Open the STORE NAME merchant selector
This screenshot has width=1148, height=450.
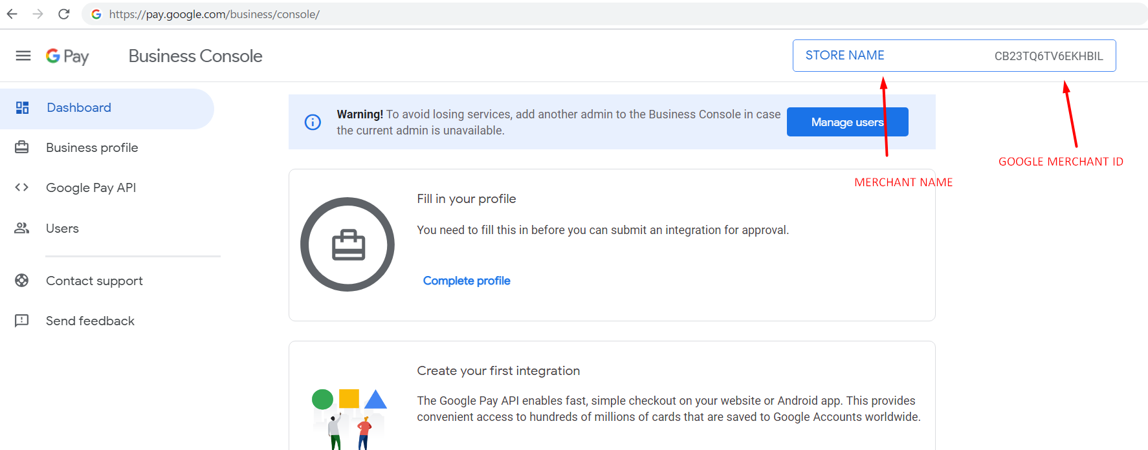click(x=955, y=56)
